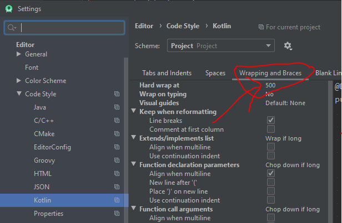Click the copy icon beside the Kotlin entry

tap(117, 200)
